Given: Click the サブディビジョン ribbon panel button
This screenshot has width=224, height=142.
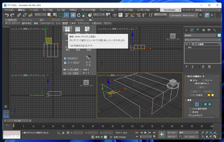Looking at the screenshot, I should 84,23.
